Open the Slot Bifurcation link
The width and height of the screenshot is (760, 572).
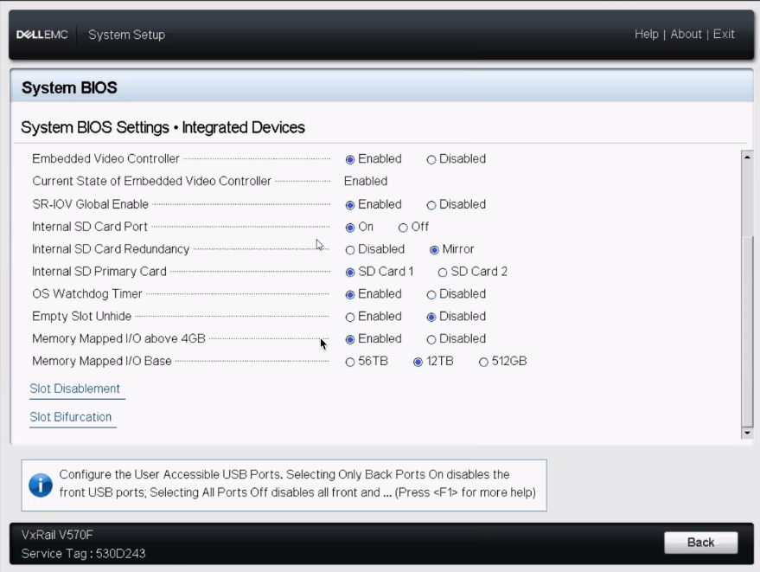coord(71,417)
